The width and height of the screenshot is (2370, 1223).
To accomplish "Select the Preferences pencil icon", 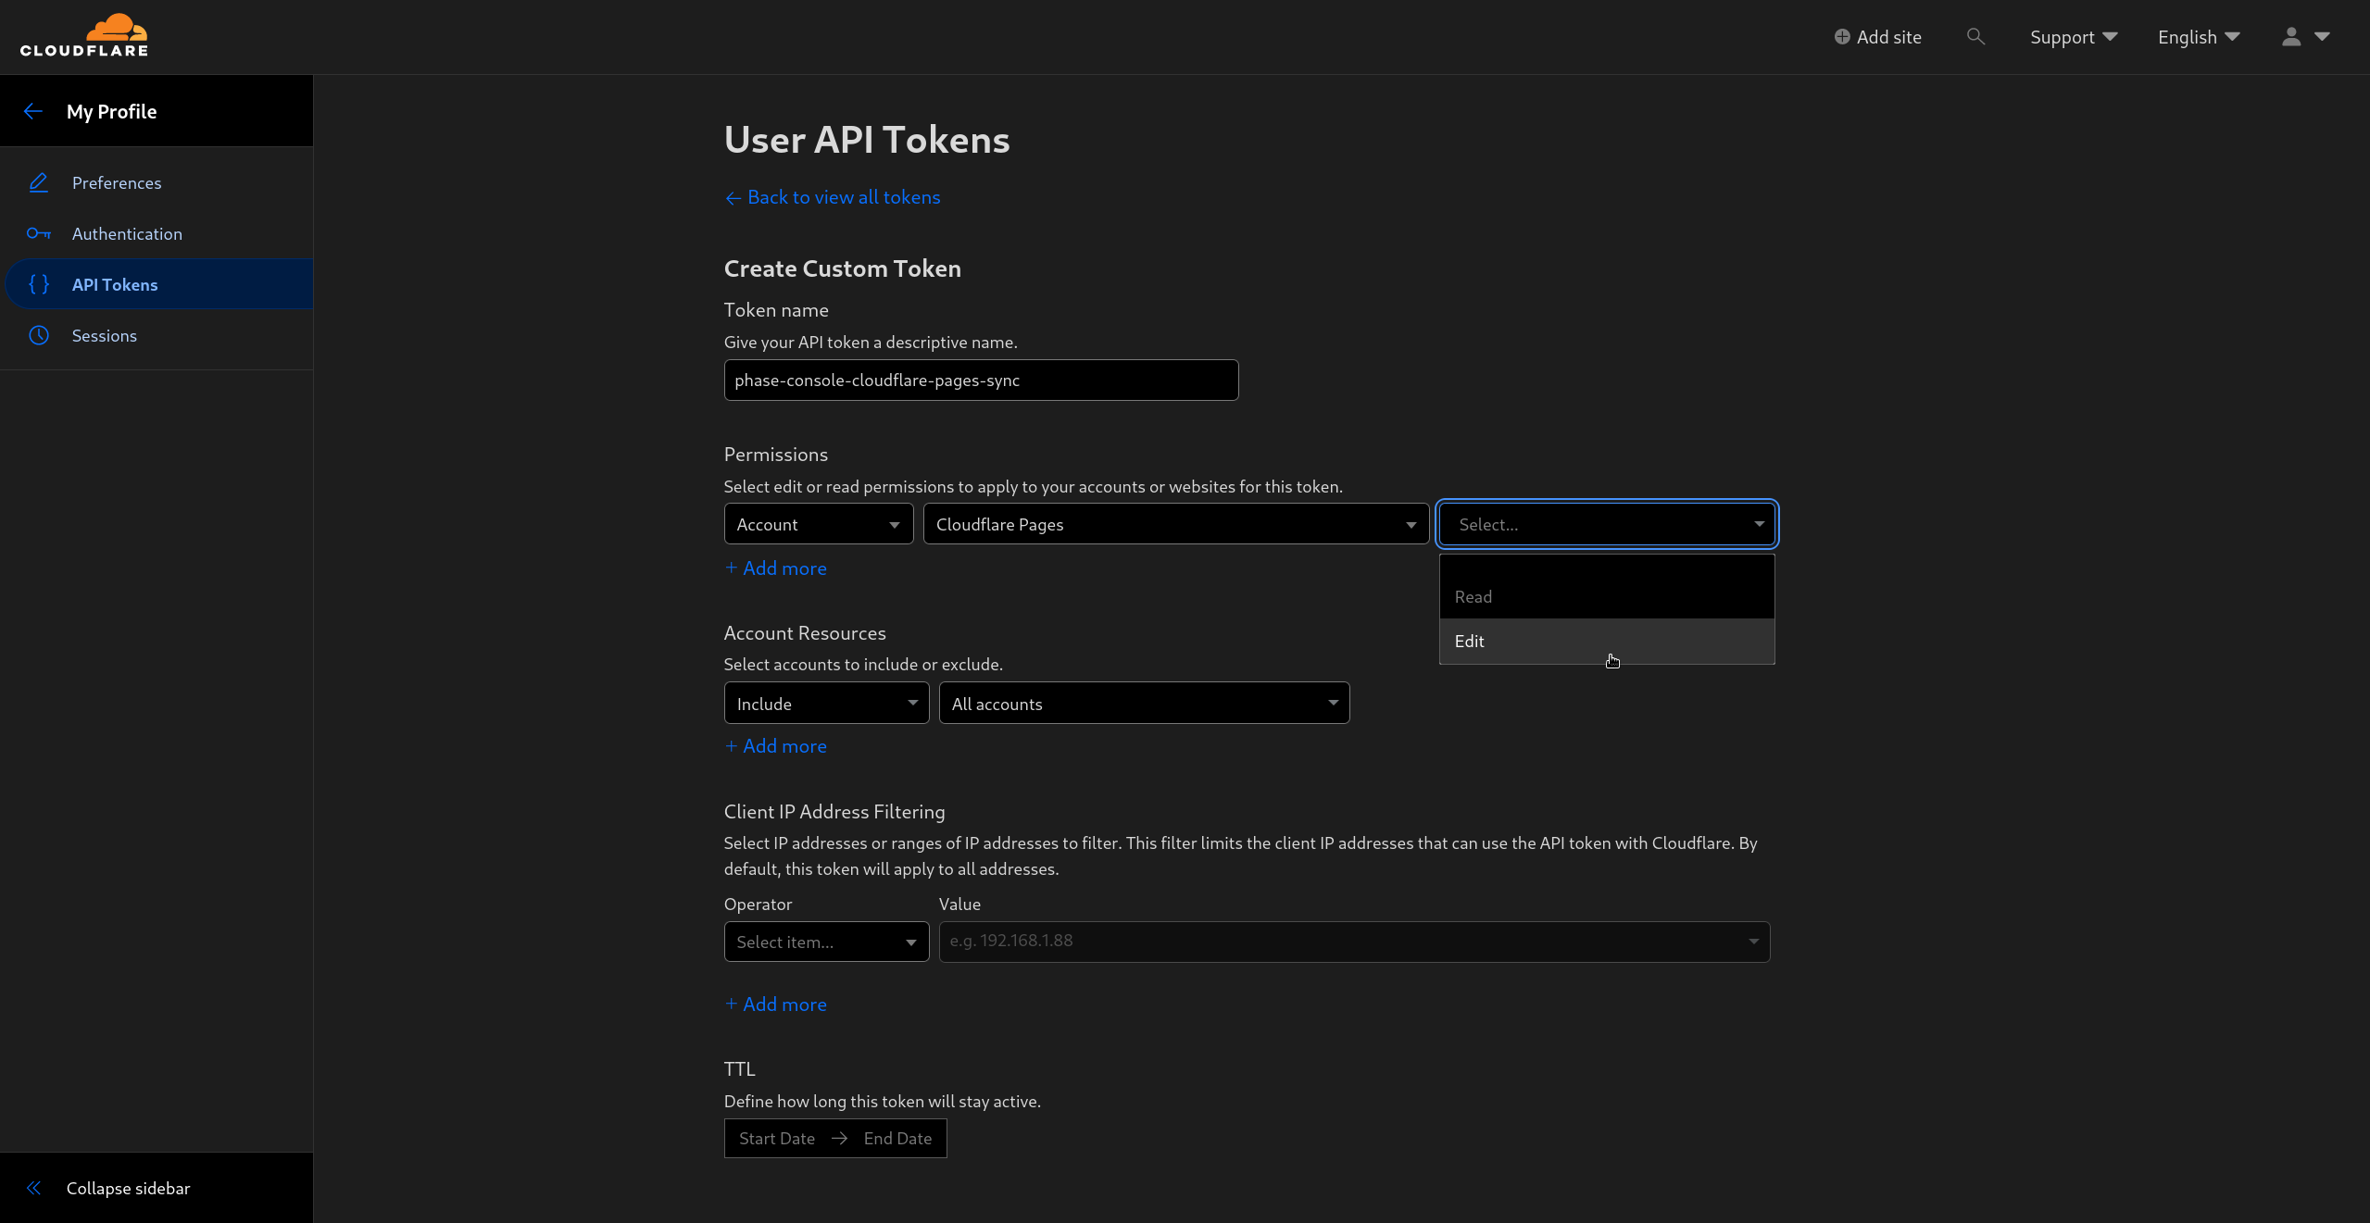I will pos(39,182).
